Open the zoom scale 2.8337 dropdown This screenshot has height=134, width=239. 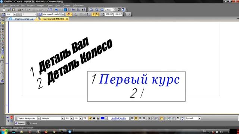click(x=114, y=10)
